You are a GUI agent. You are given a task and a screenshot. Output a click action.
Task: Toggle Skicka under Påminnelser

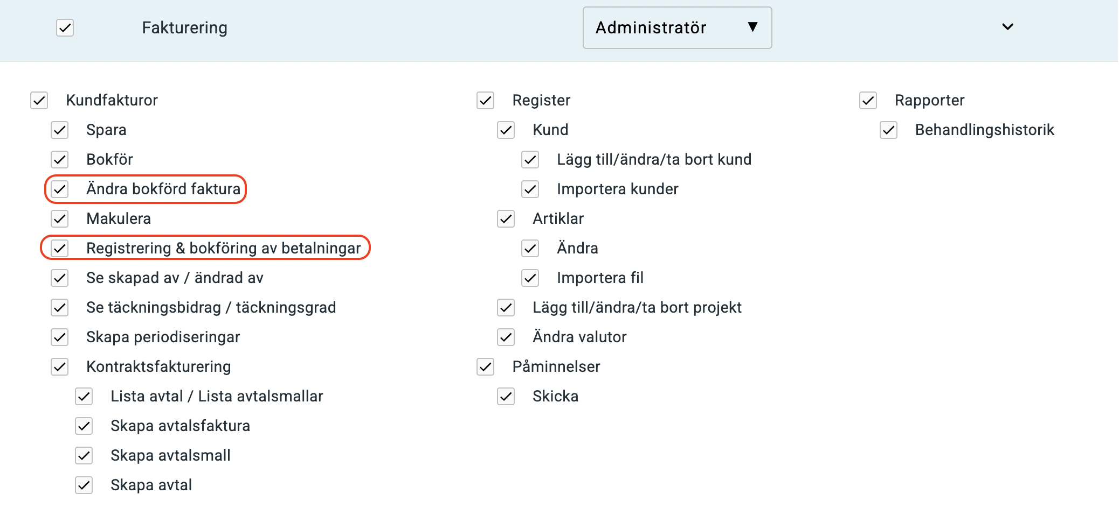tap(505, 396)
